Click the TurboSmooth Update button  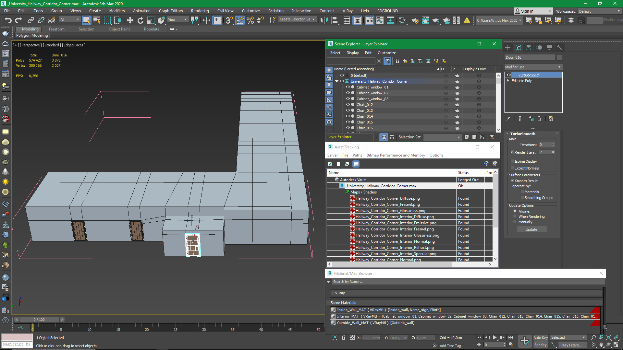pos(531,229)
